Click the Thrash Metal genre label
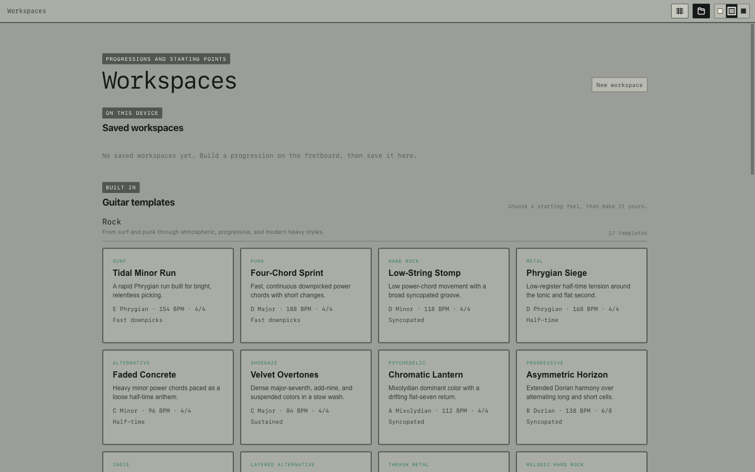The image size is (755, 472). [408, 465]
